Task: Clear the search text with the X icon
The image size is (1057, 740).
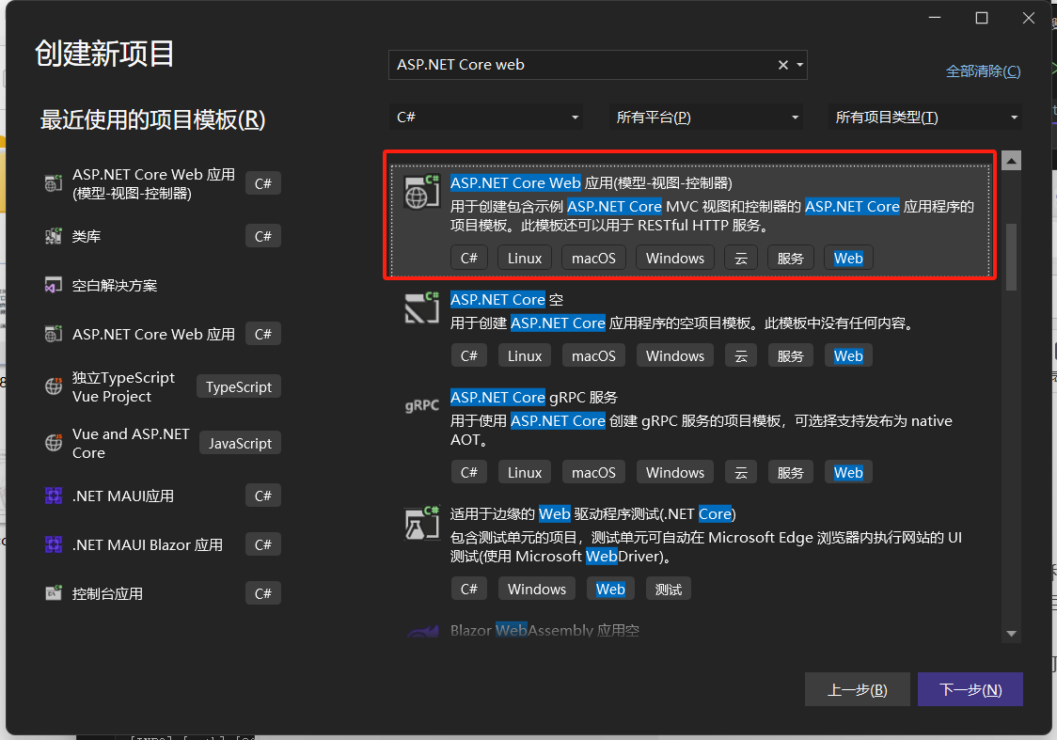Action: 782,65
